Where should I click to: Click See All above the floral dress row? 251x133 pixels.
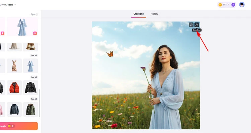(34, 55)
